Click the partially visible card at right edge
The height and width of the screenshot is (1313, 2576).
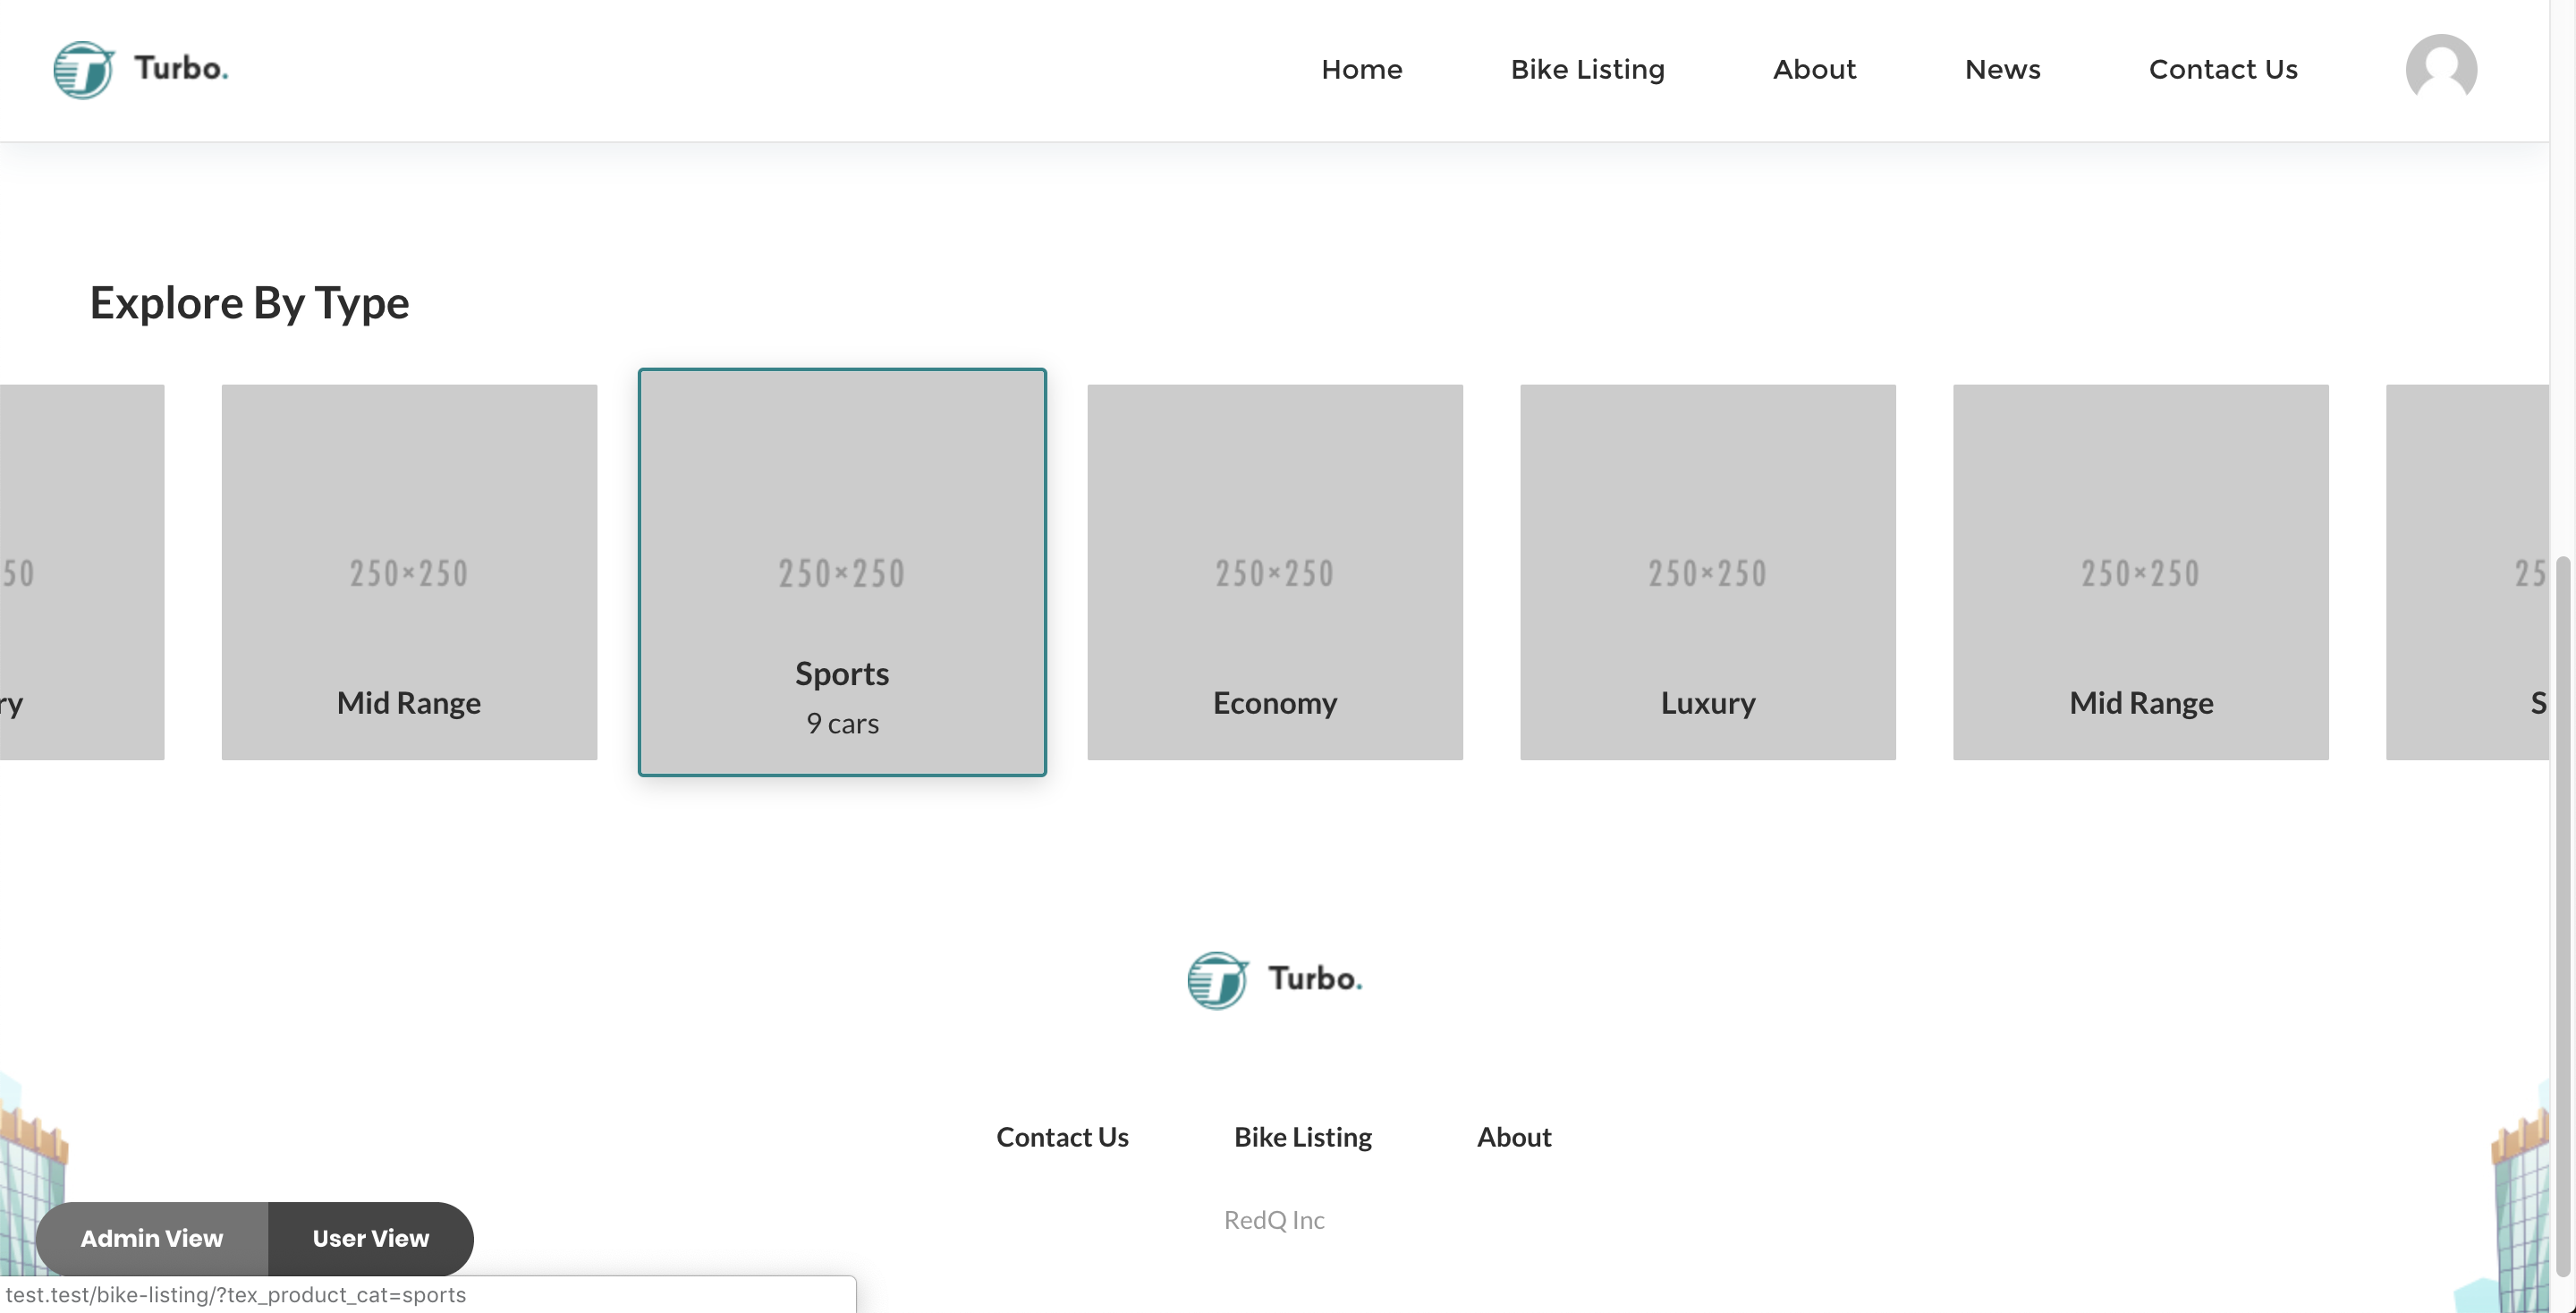coord(2466,572)
